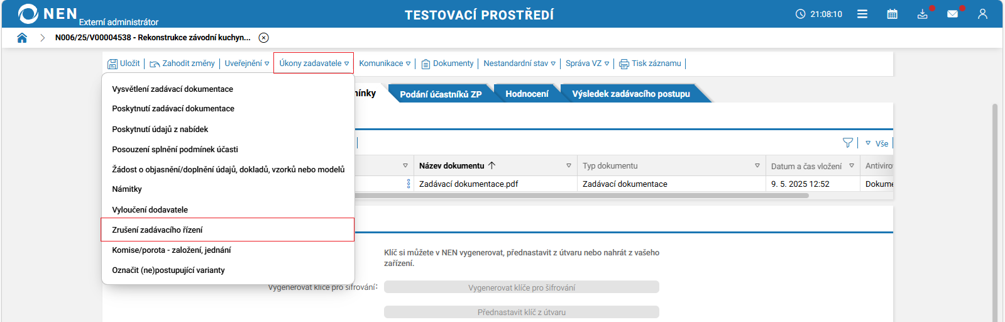Expand the Komunikace dropdown
This screenshot has height=322, width=1005.
coord(385,64)
